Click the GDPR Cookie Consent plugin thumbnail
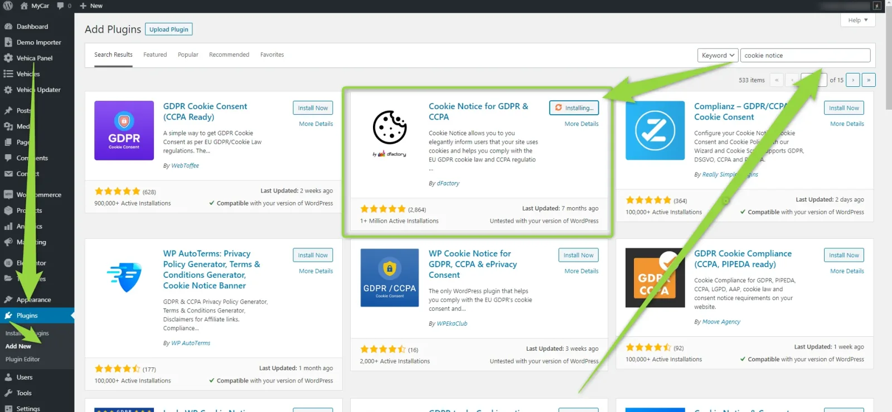 pos(124,130)
